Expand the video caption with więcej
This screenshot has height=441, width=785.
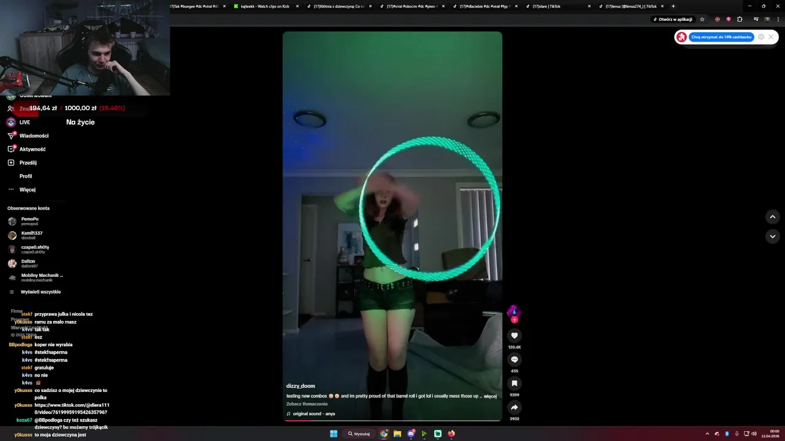tap(490, 396)
